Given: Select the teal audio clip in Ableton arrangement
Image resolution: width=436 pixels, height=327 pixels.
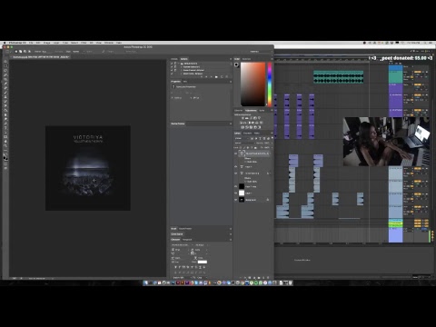Looking at the screenshot, I should 338,77.
